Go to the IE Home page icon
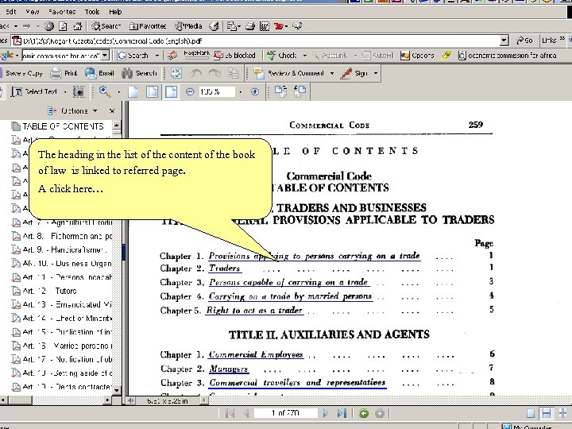 (77, 26)
